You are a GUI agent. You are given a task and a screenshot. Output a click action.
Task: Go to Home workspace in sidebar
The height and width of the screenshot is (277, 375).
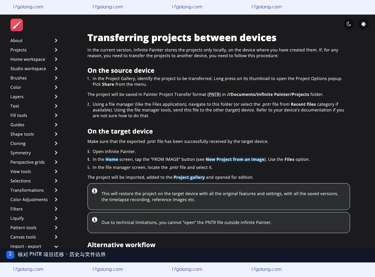point(28,59)
